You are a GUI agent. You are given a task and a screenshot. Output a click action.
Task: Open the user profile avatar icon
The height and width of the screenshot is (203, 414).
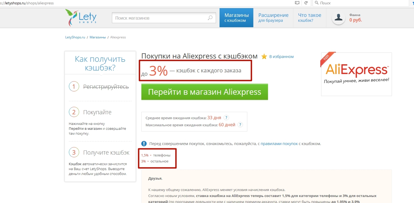pyautogui.click(x=339, y=18)
